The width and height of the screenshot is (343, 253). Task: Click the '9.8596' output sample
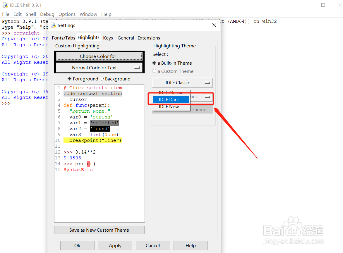[72, 158]
